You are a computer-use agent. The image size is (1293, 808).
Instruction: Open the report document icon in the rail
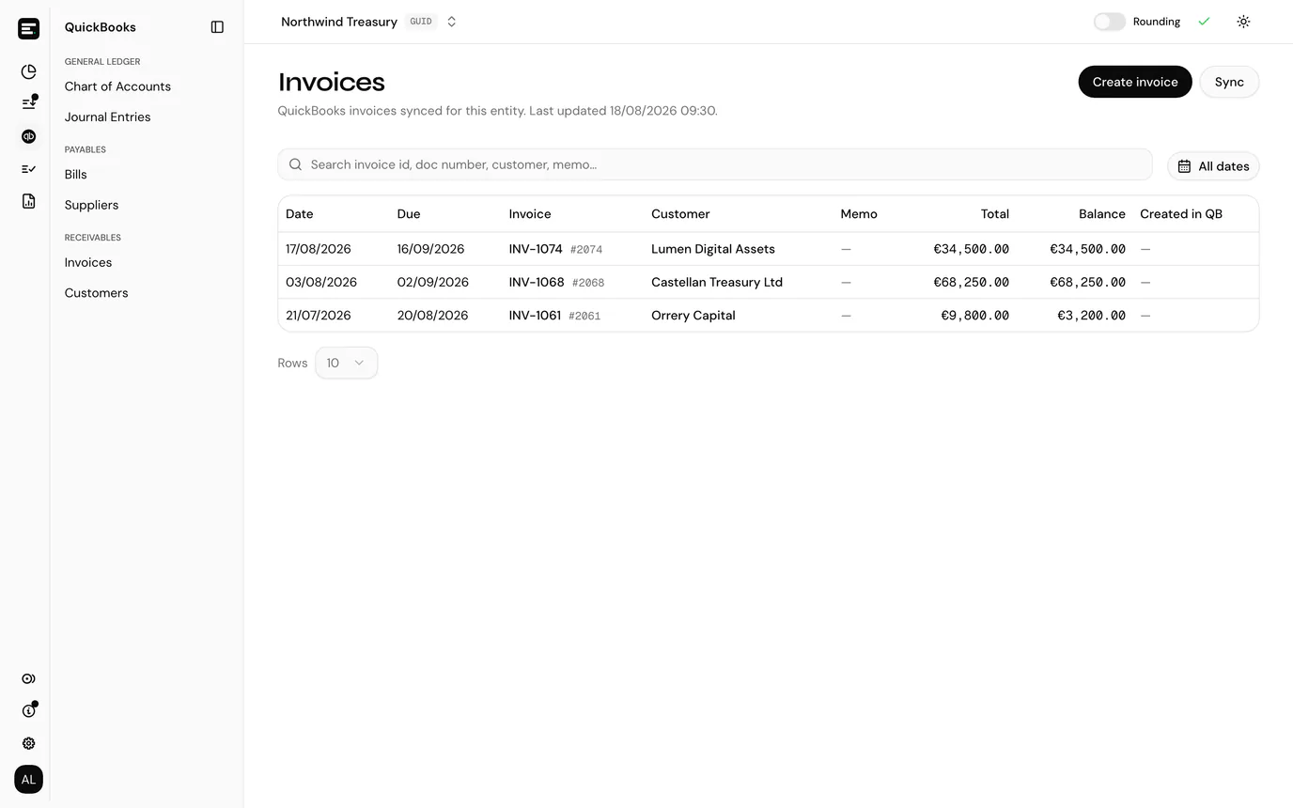[x=28, y=201]
